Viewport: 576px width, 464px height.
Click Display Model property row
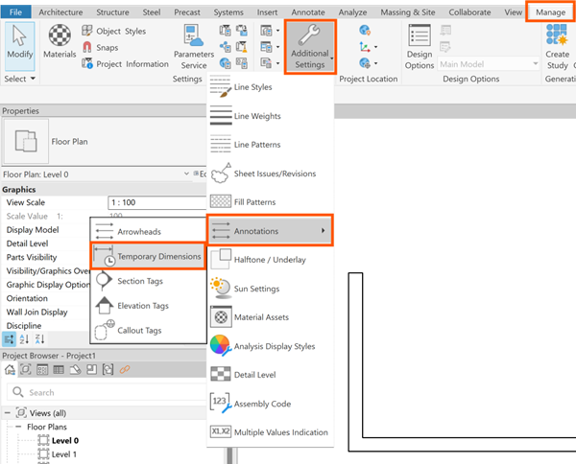click(46, 230)
